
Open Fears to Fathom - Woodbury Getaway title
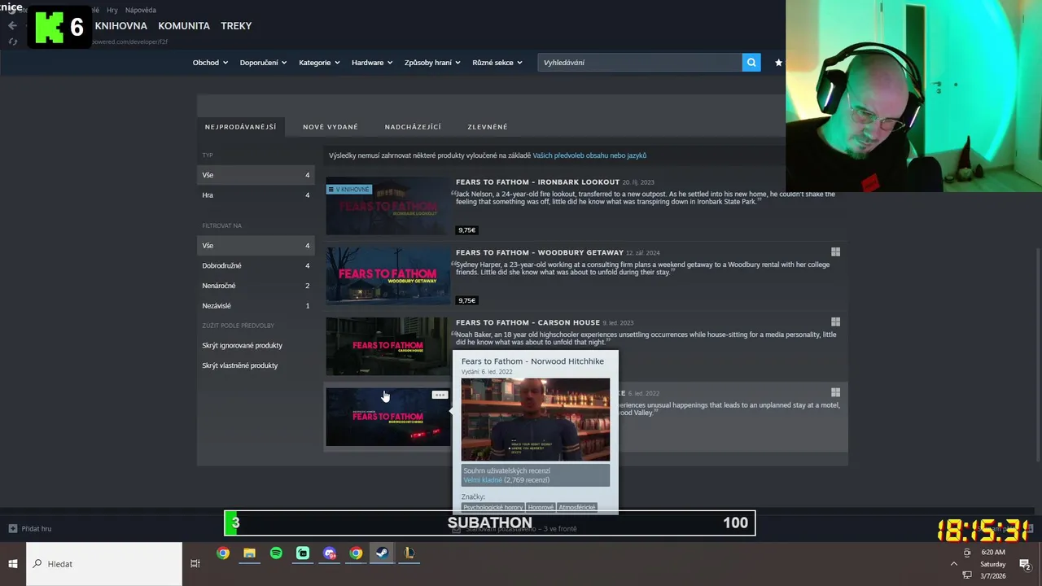coord(540,252)
